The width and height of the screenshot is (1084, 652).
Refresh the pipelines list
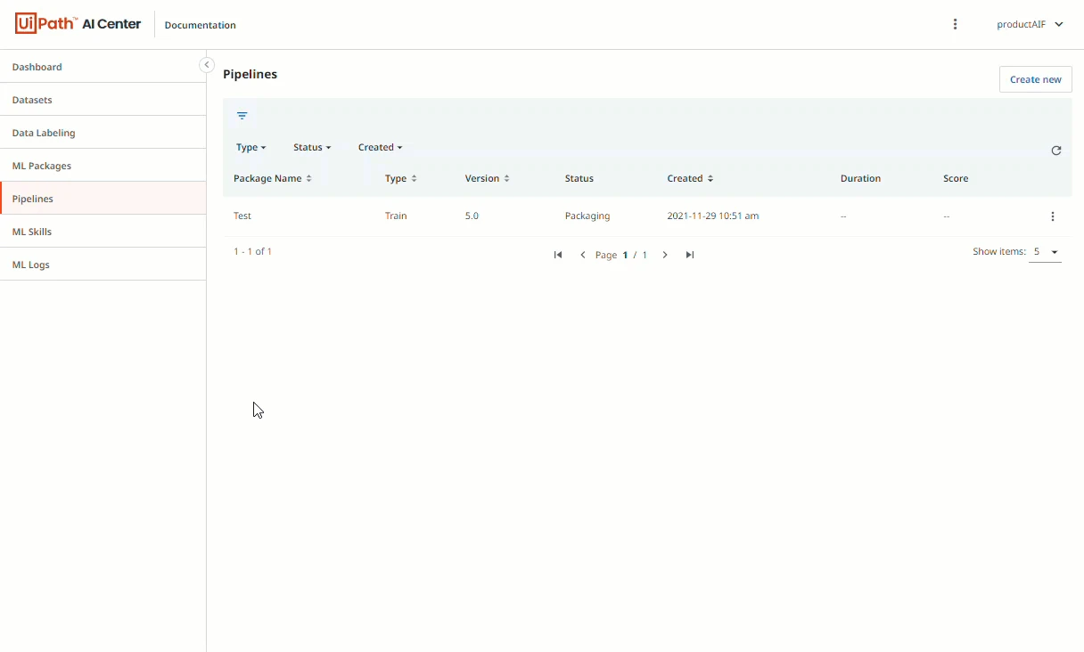pos(1055,151)
